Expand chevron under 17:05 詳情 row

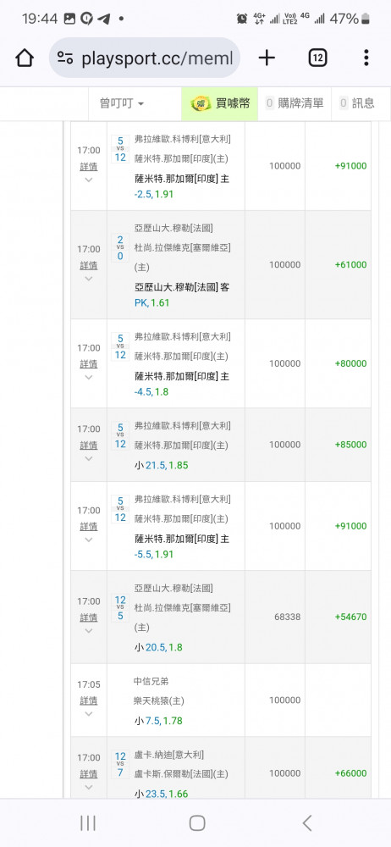pos(89,714)
